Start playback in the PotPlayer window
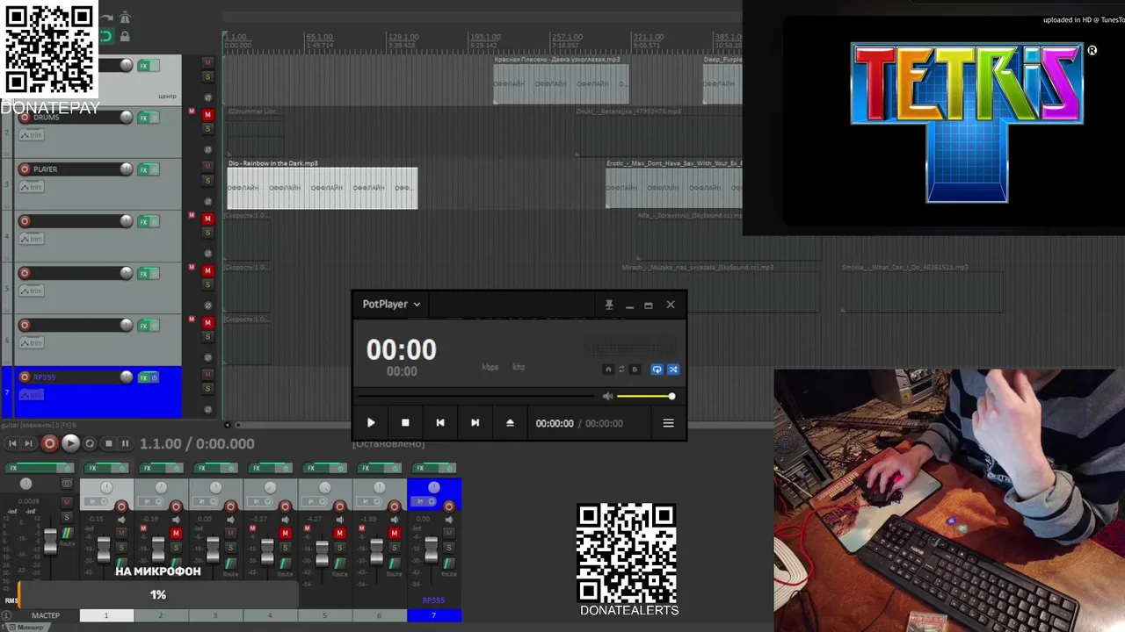 [x=371, y=423]
